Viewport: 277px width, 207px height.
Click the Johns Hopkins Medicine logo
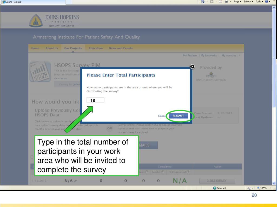[54, 20]
